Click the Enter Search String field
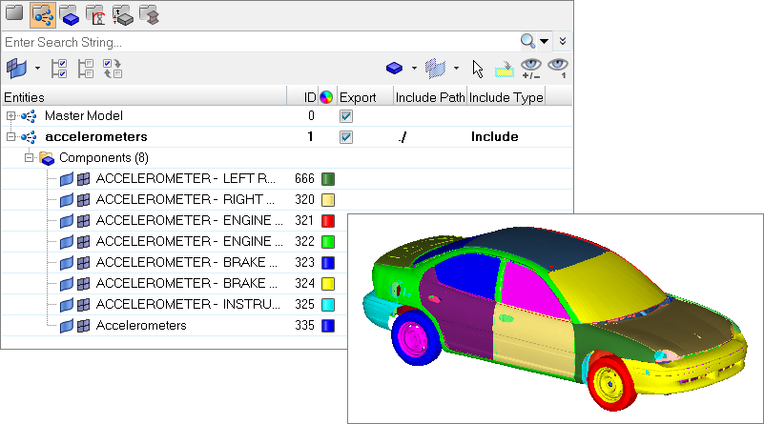Image resolution: width=764 pixels, height=424 pixels. coord(258,42)
